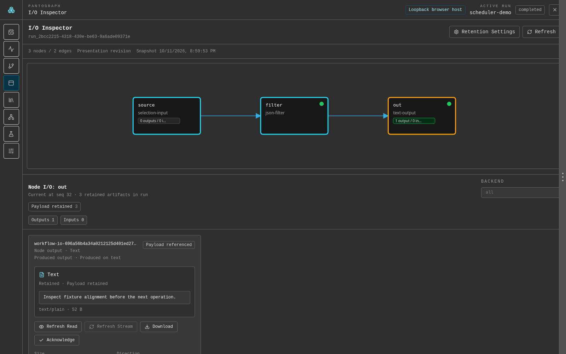The width and height of the screenshot is (566, 354).
Task: Open the library books sidebar icon
Action: tap(11, 100)
